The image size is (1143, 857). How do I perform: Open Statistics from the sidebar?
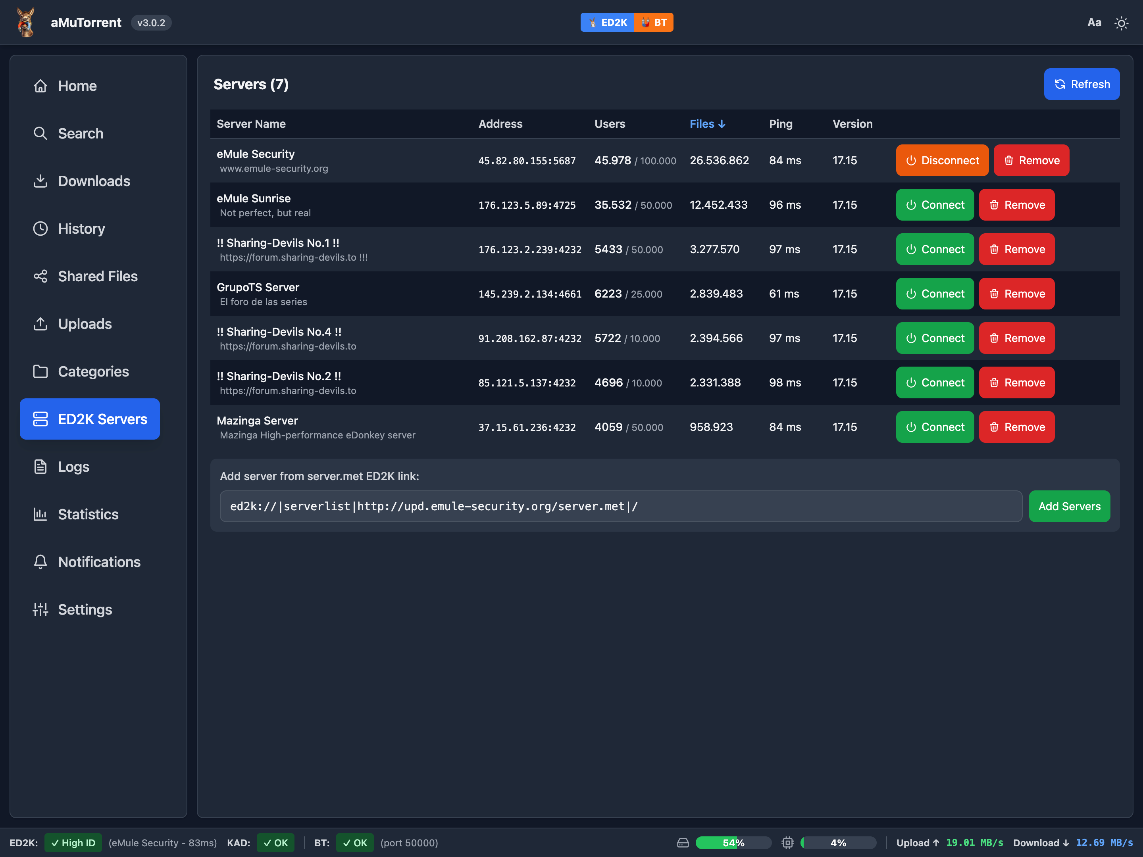click(88, 515)
